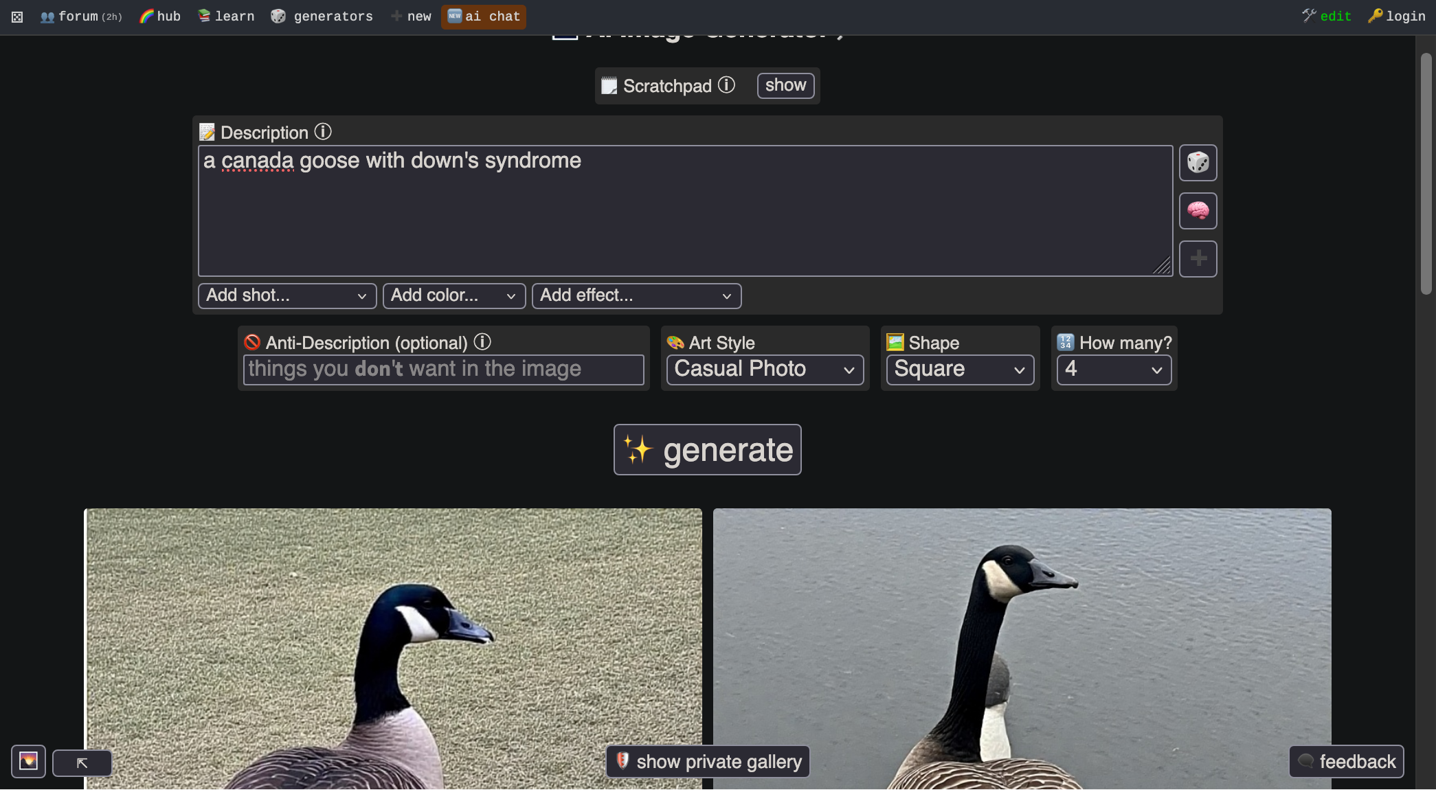This screenshot has width=1436, height=790.
Task: Switch to ai chat tab
Action: pos(484,16)
